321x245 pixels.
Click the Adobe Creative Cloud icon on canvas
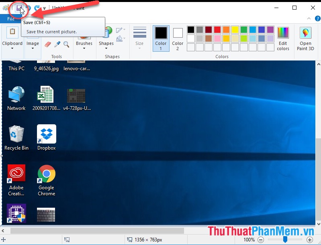coord(16,173)
